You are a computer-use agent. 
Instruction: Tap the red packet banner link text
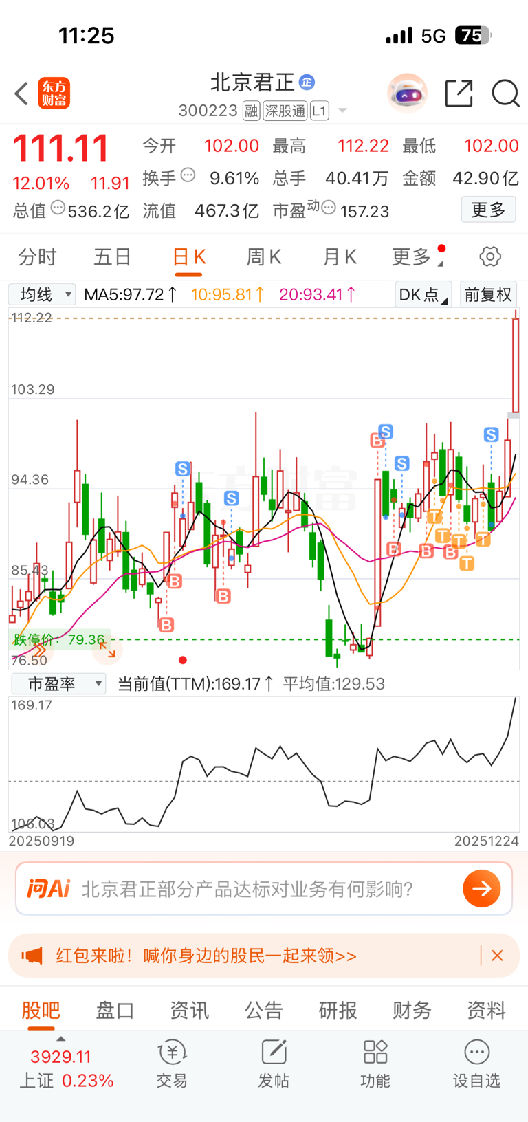(x=206, y=956)
